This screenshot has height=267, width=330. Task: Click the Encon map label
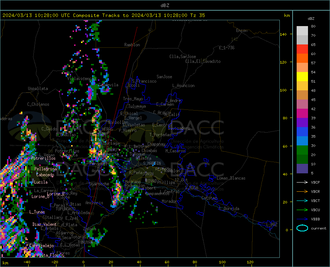point(242,30)
